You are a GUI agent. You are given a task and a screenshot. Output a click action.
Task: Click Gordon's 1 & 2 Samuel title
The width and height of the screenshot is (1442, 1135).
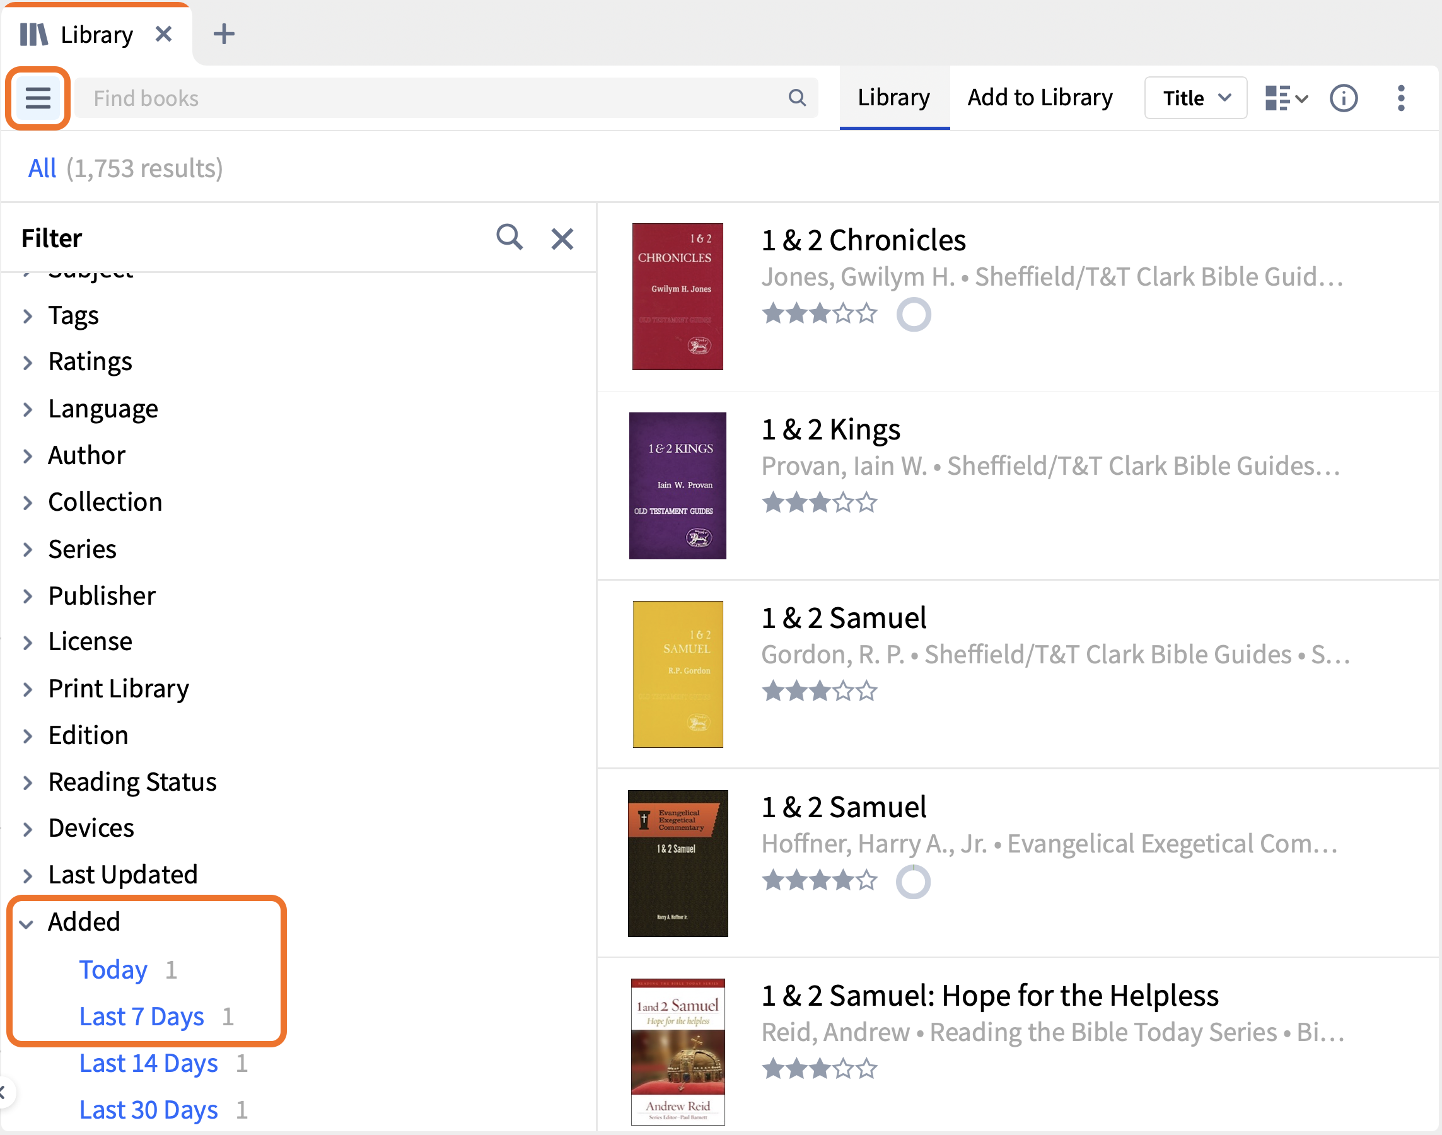(x=843, y=619)
